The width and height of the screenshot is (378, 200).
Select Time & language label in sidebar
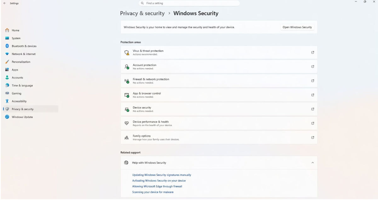[x=22, y=86]
